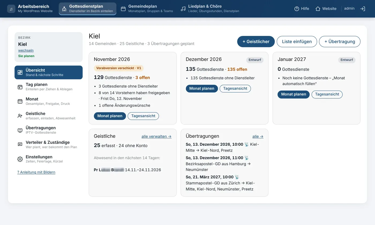Go to Verteiler & Zuständige section
This screenshot has width=375, height=225.
[x=48, y=145]
